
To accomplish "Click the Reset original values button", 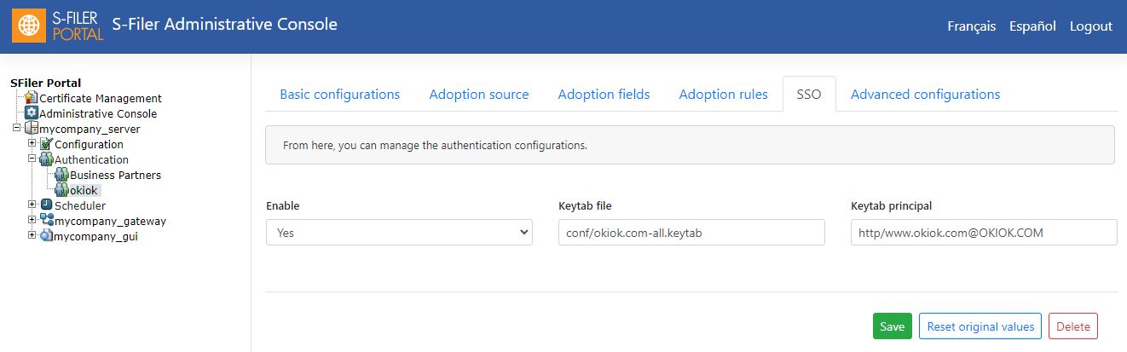I will (980, 326).
